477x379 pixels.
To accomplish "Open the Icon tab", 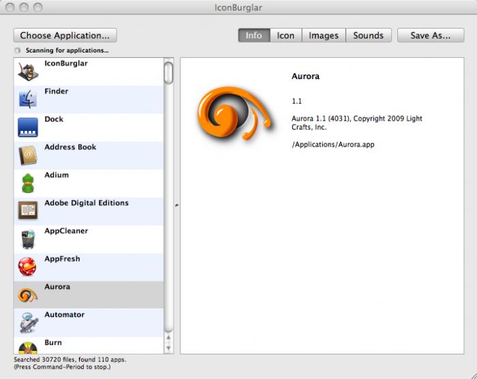I will 286,35.
